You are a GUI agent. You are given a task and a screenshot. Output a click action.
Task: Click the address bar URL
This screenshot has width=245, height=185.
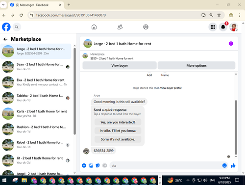pyautogui.click(x=71, y=15)
